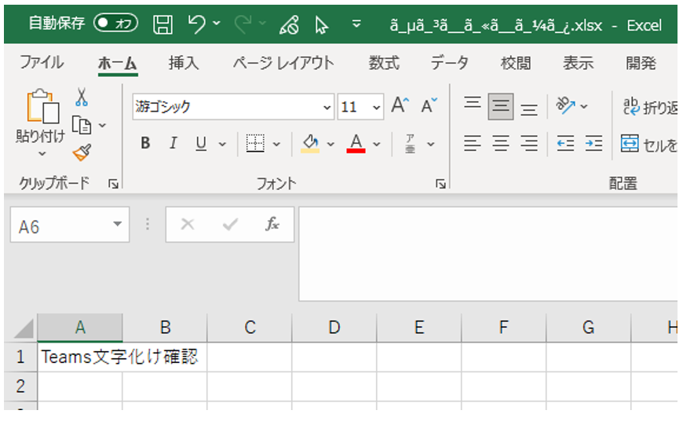
Task: Click the grayed Redo arrow
Action: click(x=243, y=24)
